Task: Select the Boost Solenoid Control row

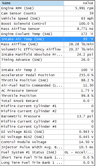Action: 47,24
